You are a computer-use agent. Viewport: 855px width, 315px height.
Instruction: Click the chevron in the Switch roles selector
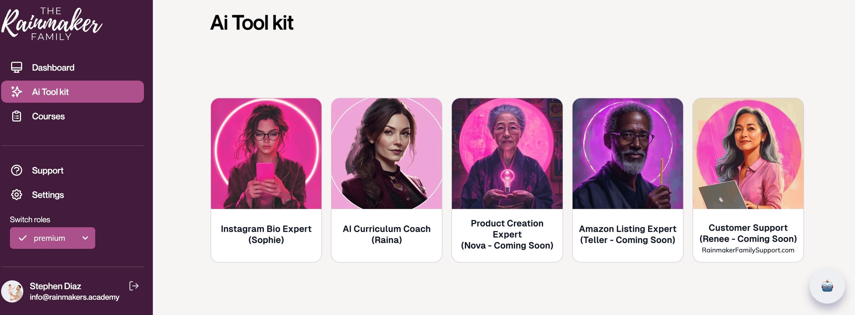(85, 238)
